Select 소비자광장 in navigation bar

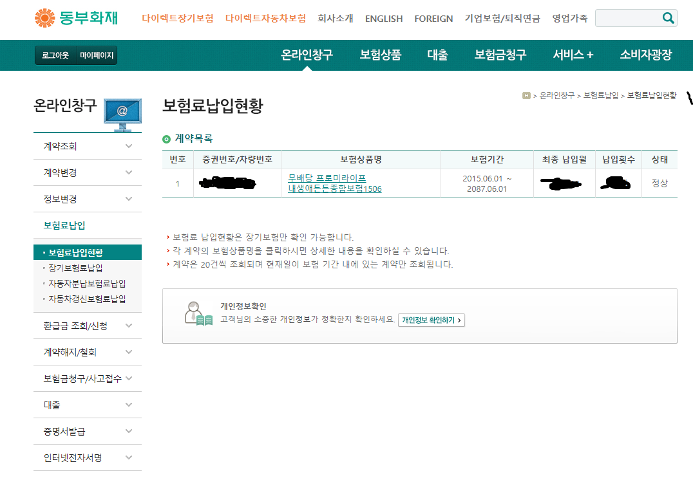point(646,55)
